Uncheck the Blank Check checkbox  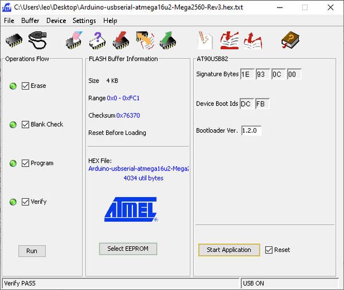click(x=25, y=125)
